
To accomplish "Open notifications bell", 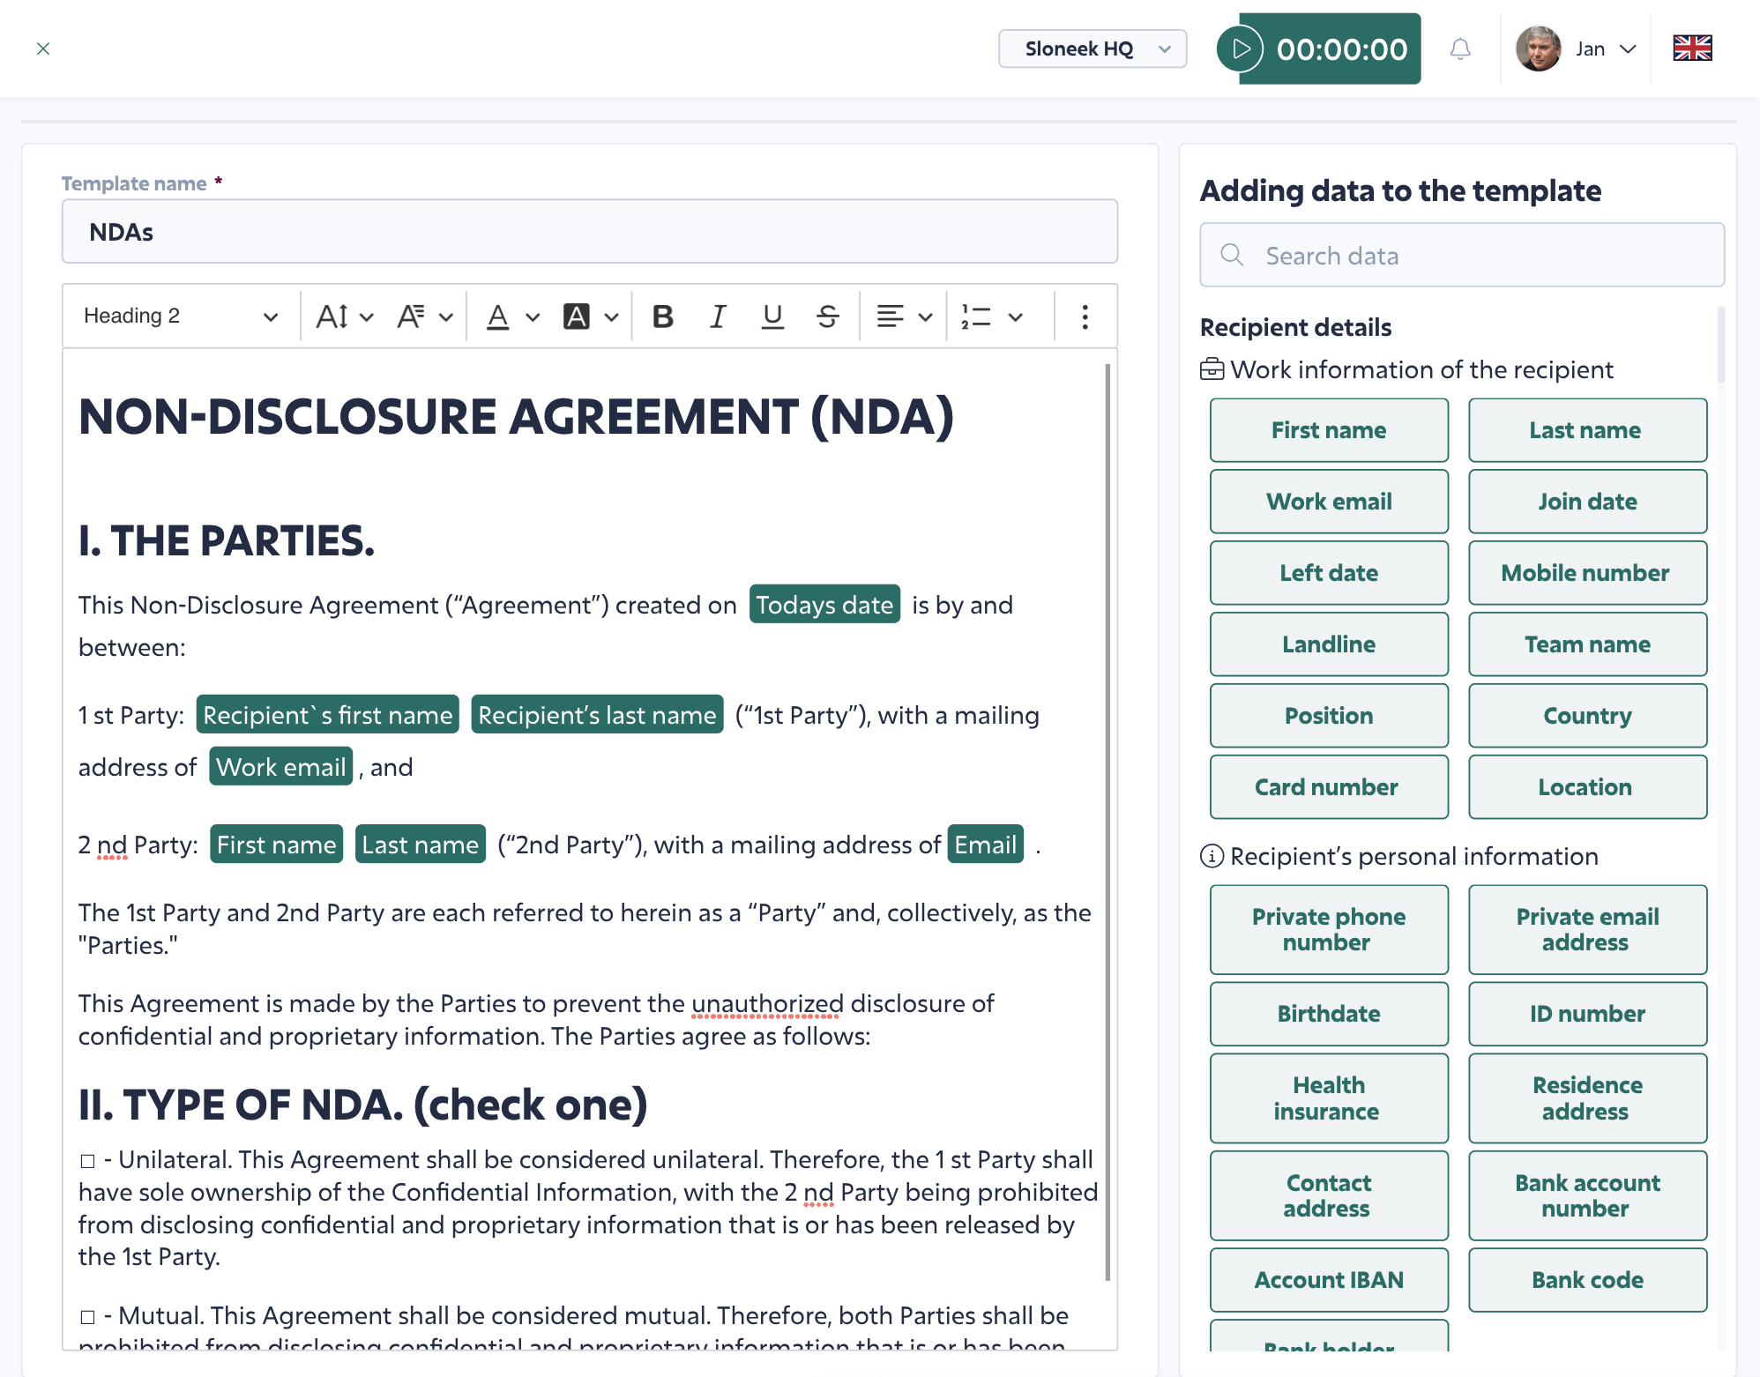I will pyautogui.click(x=1460, y=48).
